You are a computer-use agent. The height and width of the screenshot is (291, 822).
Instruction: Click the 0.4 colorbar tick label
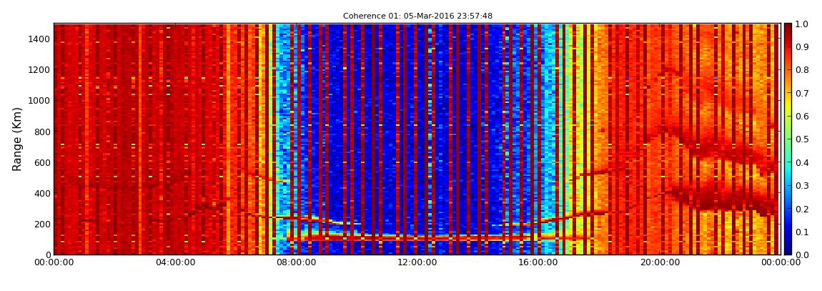click(x=802, y=162)
